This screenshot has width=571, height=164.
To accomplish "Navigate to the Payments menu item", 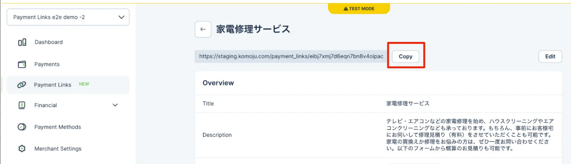I will coord(47,64).
